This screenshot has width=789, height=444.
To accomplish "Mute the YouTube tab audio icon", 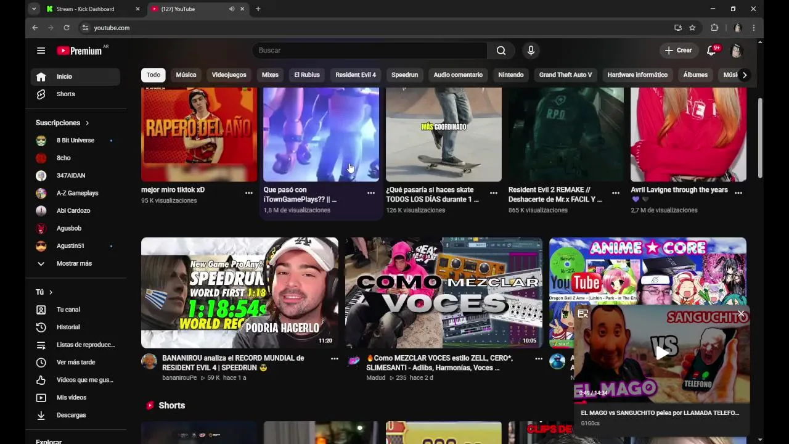I will [x=232, y=9].
